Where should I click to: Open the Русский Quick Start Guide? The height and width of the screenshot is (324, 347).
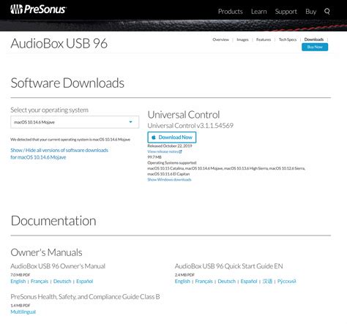(287, 282)
